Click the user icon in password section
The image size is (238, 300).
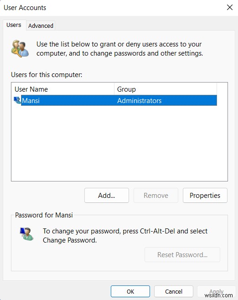click(26, 234)
